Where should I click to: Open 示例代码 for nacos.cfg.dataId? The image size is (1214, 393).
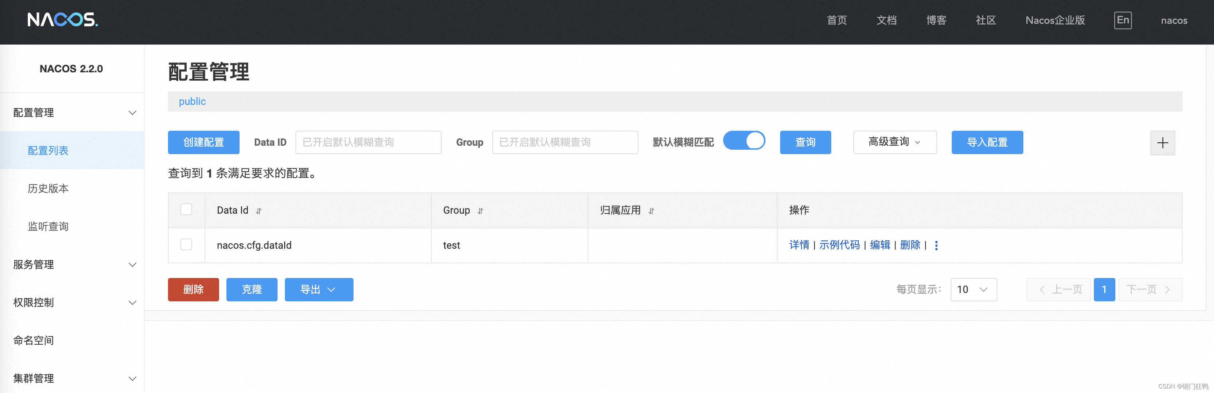pyautogui.click(x=839, y=245)
